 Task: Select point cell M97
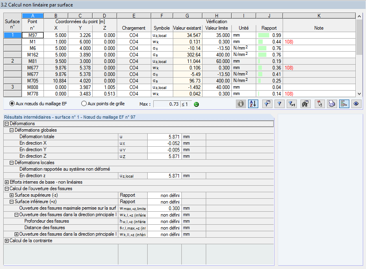(x=33, y=35)
